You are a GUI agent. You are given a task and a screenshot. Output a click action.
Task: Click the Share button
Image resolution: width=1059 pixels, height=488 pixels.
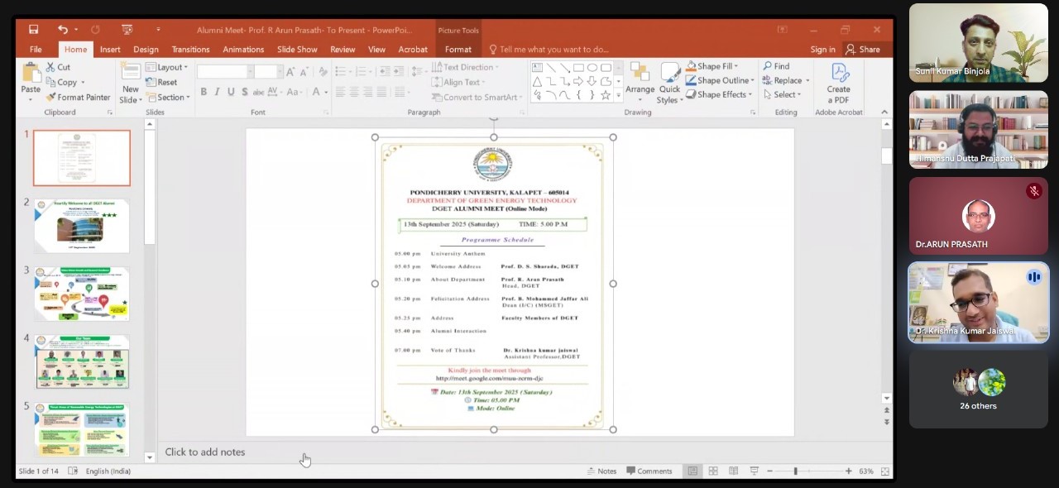tap(862, 50)
